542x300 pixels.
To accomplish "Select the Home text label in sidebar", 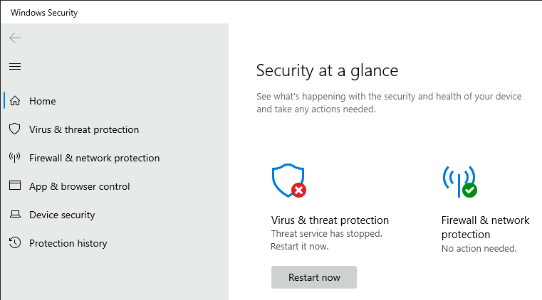I will (43, 101).
